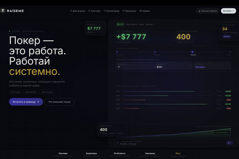Image resolution: width=239 pixels, height=159 pixels.
Task: Click the level cell showing '7'
Action: point(135,66)
